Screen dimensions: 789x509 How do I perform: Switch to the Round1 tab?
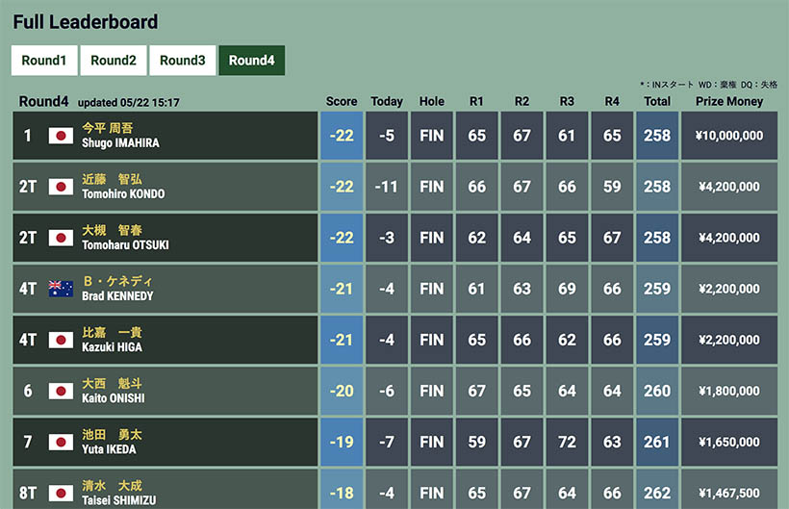(43, 60)
